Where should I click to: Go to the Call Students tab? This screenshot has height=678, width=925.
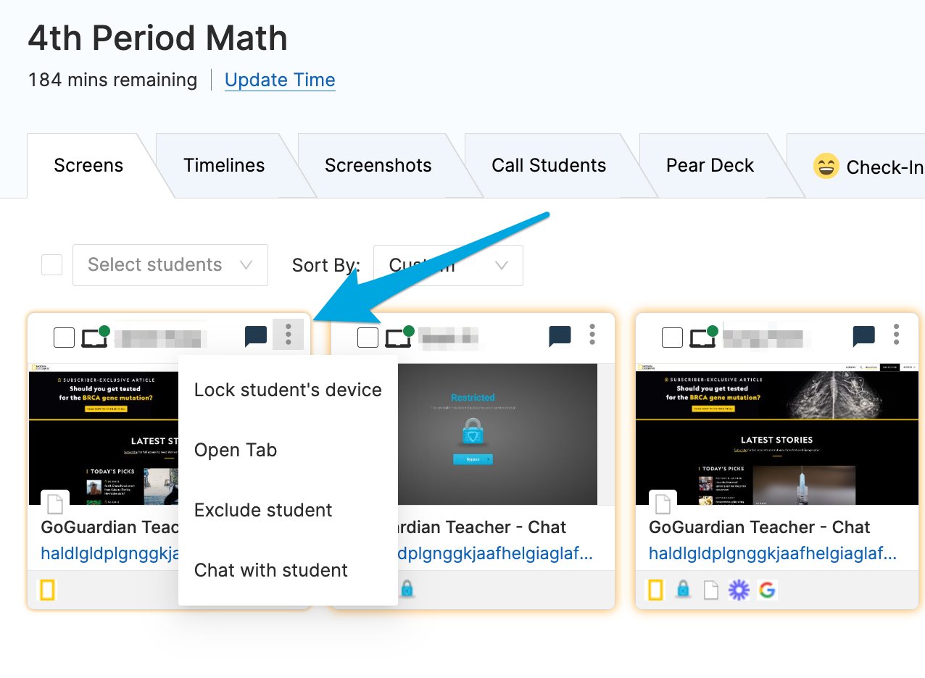[x=549, y=165]
